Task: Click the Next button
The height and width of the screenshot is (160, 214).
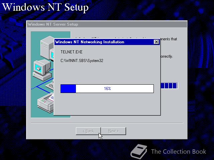Action: 113,131
